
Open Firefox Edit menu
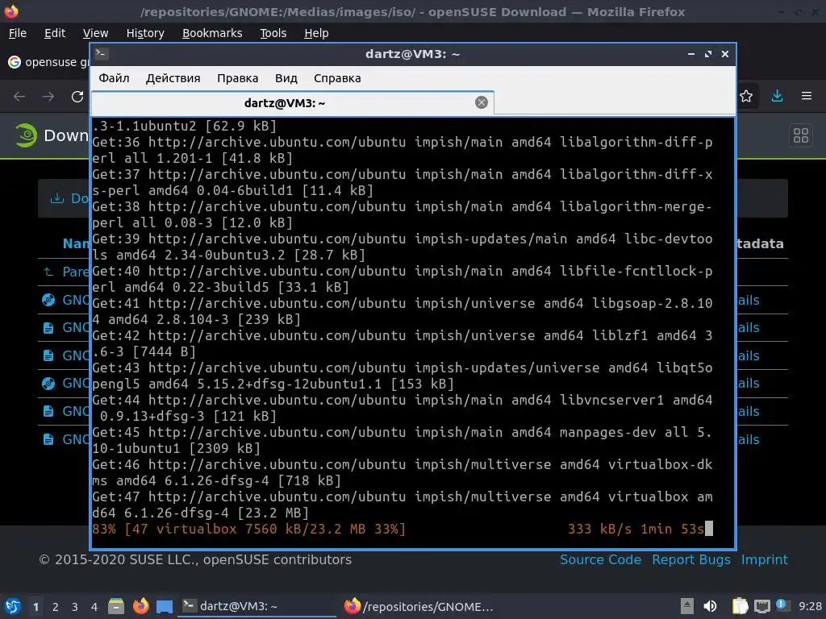tap(55, 33)
